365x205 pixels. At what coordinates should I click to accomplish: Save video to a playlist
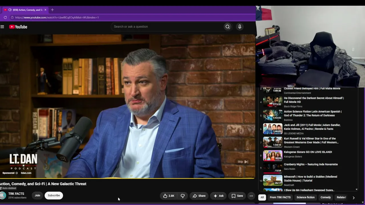click(x=237, y=196)
